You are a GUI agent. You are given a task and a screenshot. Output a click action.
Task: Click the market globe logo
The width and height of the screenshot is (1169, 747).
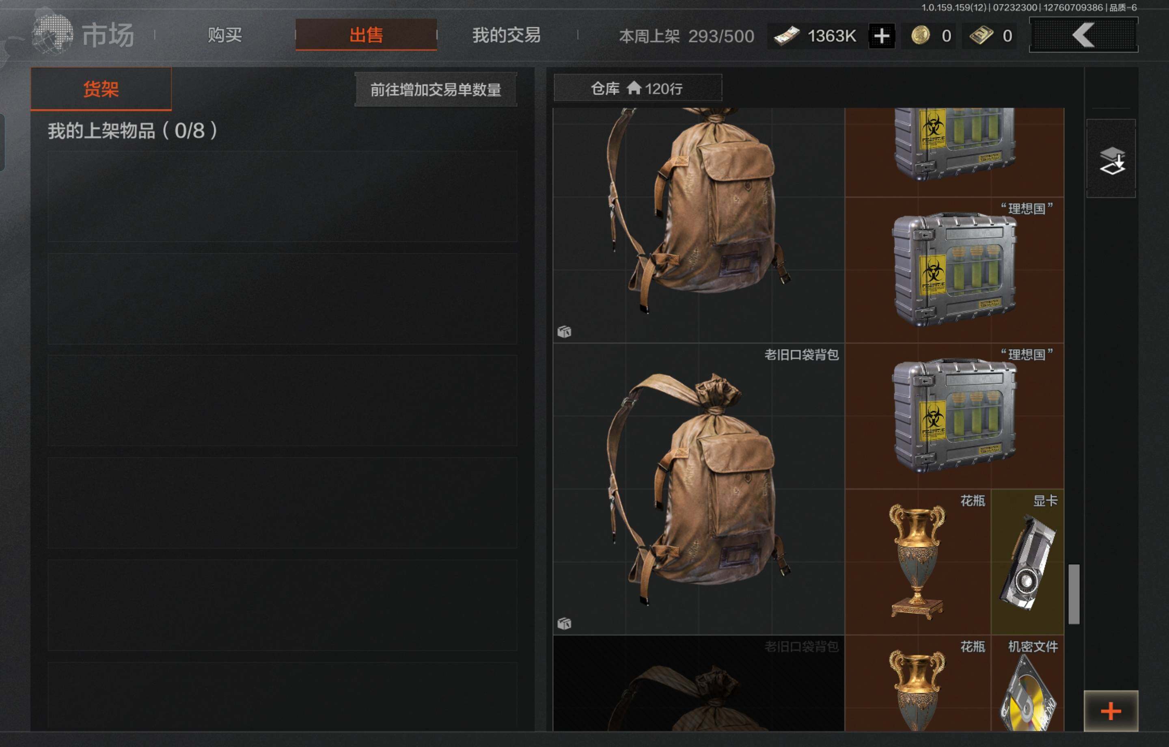[x=52, y=33]
